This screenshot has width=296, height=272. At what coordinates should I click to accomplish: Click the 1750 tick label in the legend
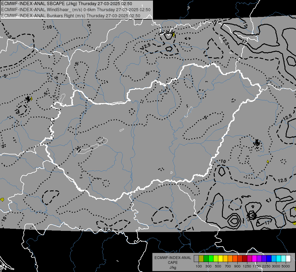[257, 266]
